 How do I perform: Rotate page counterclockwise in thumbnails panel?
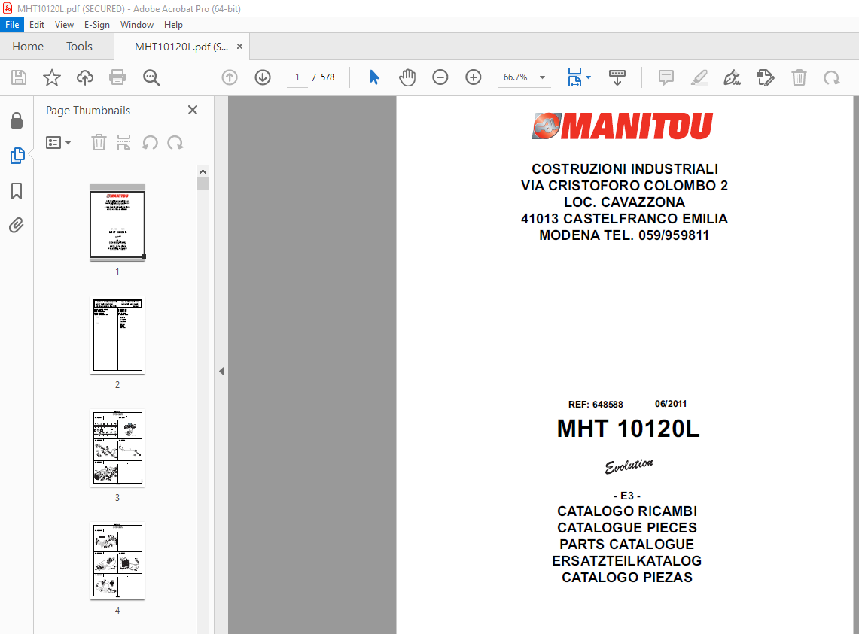[x=150, y=143]
